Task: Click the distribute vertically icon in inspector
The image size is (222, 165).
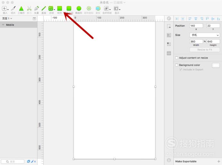Action: point(183,19)
